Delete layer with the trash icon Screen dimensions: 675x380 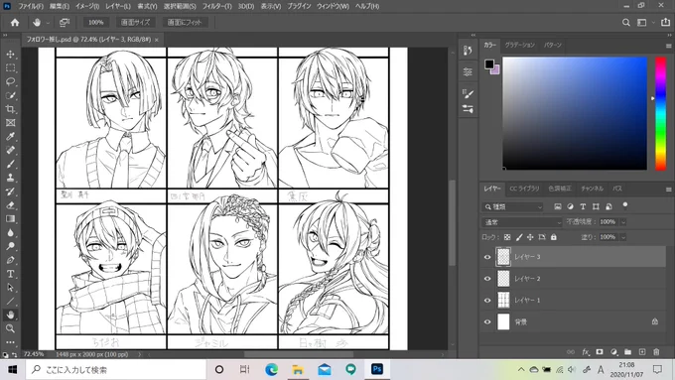point(656,352)
